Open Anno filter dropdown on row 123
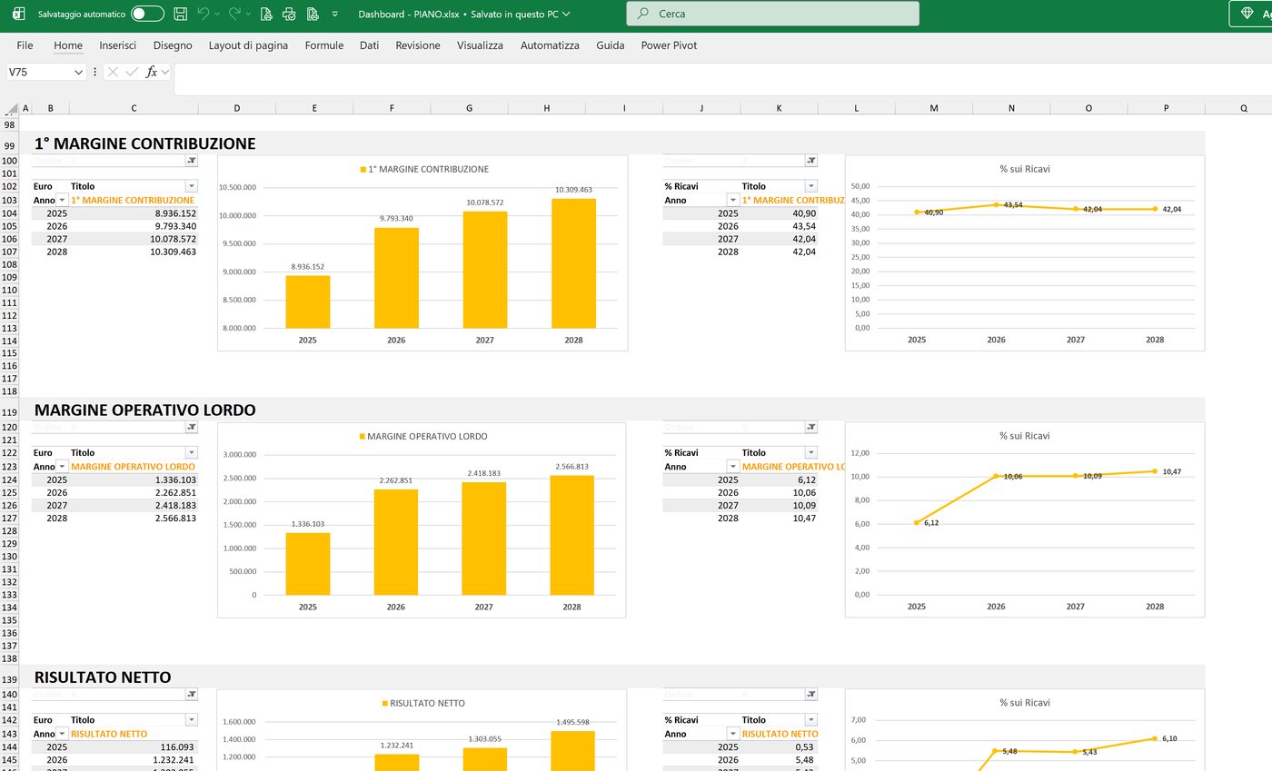1272x771 pixels. pyautogui.click(x=62, y=467)
